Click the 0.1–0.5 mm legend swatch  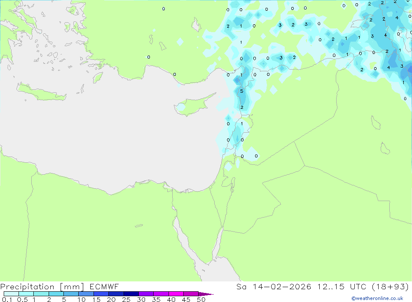(11, 294)
